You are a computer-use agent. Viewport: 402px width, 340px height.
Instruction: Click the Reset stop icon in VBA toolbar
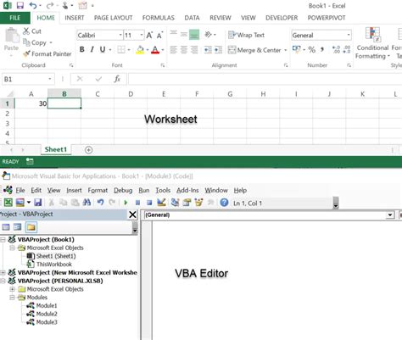click(x=149, y=203)
